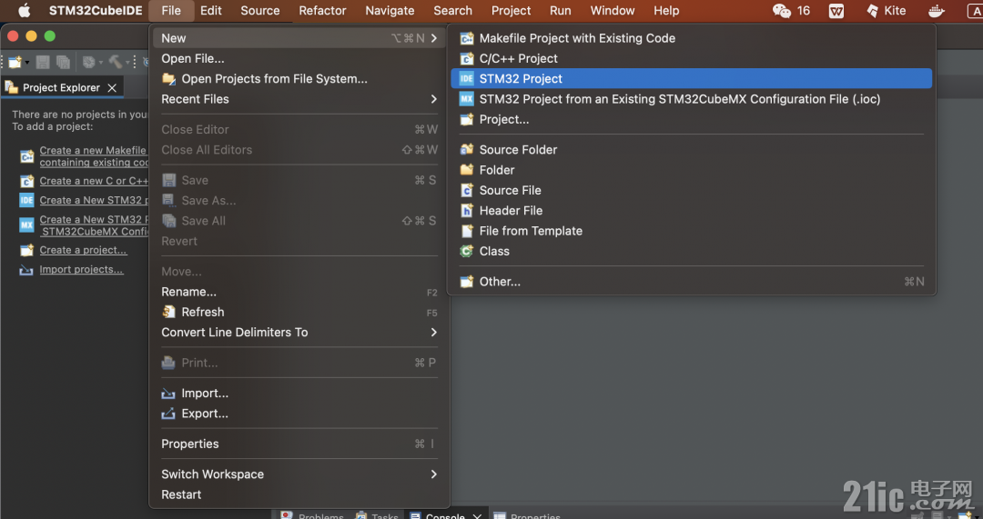Viewport: 983px width, 519px height.
Task: Click the STM32 Project IDE icon in submenu
Action: [x=466, y=79]
